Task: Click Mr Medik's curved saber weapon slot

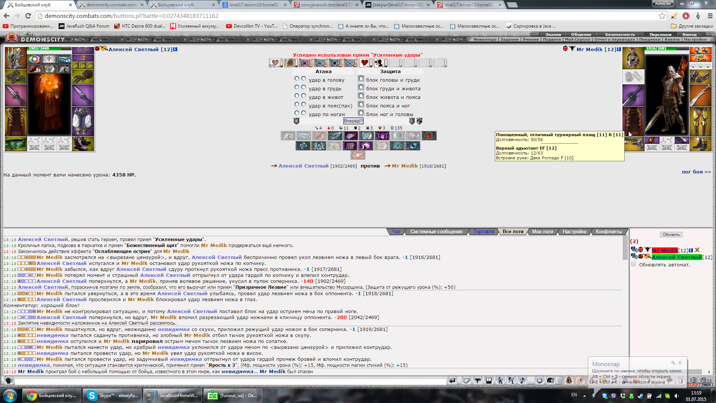Action: coord(700,95)
